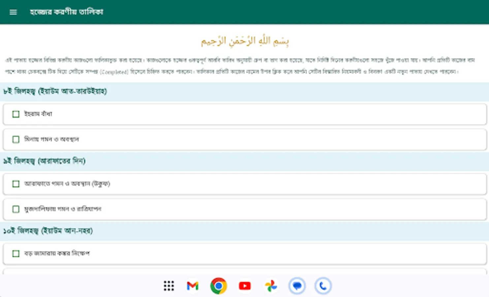Open the all apps launcher grid
This screenshot has height=297, width=489.
tap(168, 286)
